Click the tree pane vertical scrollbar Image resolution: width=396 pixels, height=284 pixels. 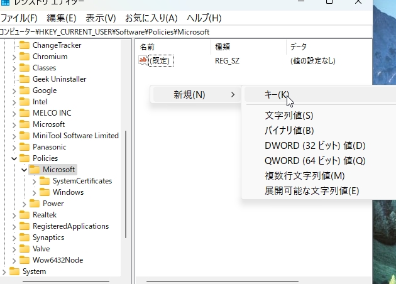pyautogui.click(x=126, y=184)
